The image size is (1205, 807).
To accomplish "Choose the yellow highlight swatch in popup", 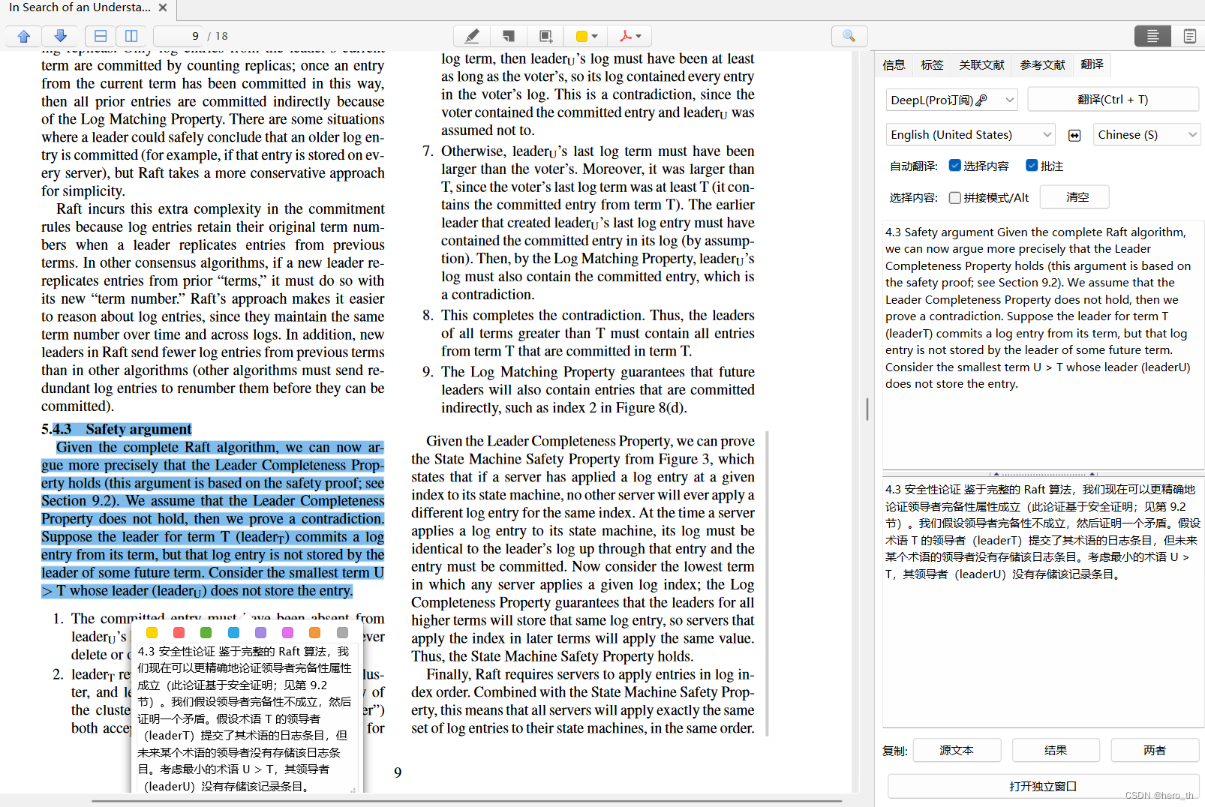I will (152, 633).
